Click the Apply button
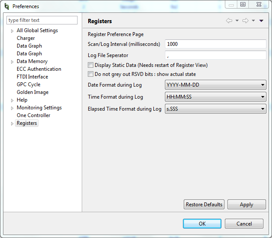 (x=246, y=205)
